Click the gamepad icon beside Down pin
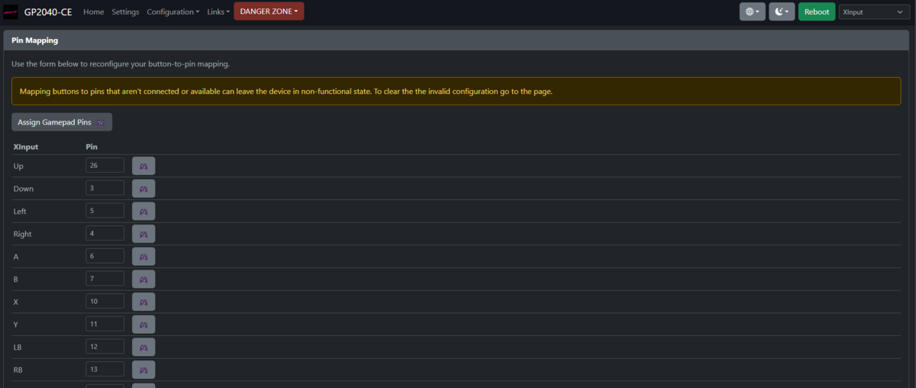Screen dimensions: 916x388 click(x=144, y=189)
